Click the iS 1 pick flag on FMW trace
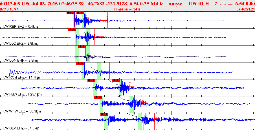 click(x=116, y=81)
